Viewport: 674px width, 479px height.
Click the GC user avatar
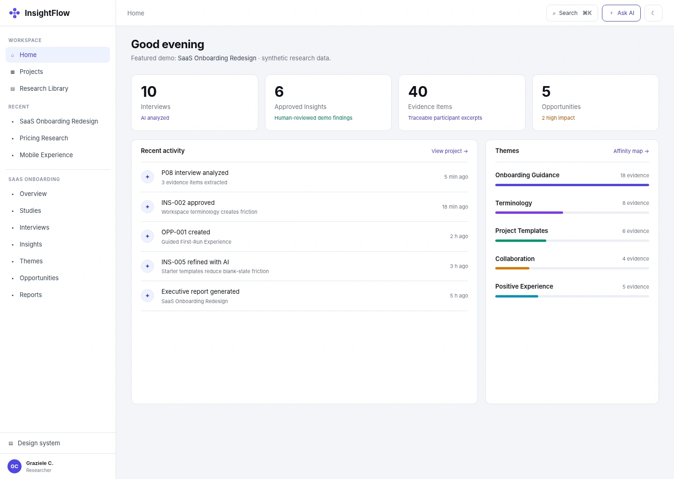(x=15, y=466)
